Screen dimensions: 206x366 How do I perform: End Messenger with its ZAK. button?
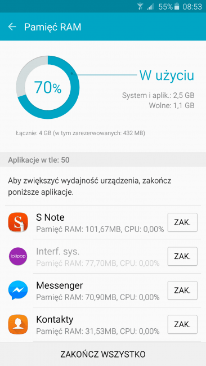[x=182, y=291]
